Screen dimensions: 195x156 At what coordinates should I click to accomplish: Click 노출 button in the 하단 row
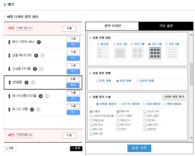(69, 135)
